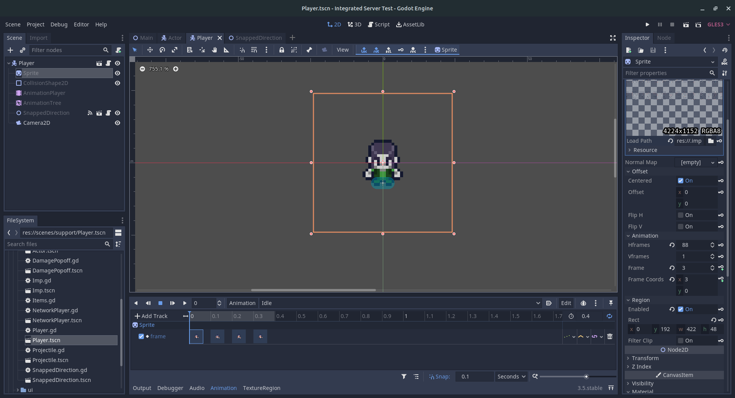Open the Project menu
The image size is (735, 398).
click(x=36, y=24)
